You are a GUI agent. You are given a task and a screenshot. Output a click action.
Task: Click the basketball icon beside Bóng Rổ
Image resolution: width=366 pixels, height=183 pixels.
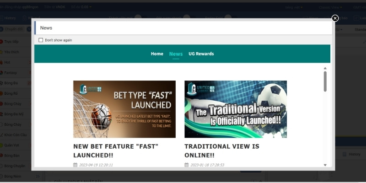1,93
